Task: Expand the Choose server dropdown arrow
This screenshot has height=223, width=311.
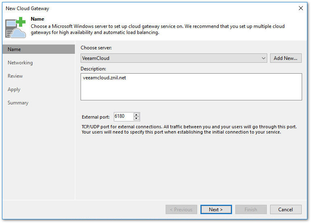Action: coord(263,58)
